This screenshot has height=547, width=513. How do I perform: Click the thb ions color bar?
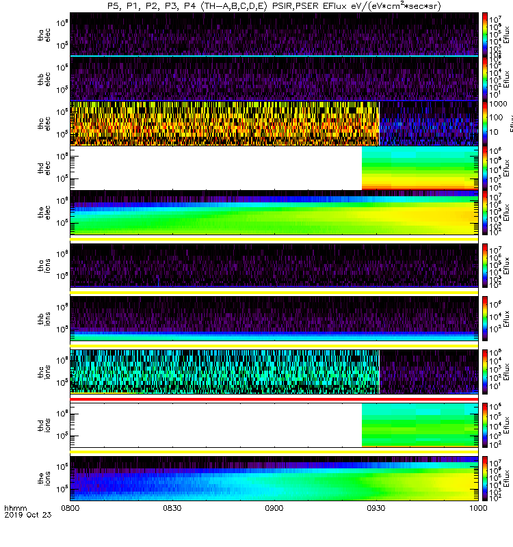pos(485,319)
